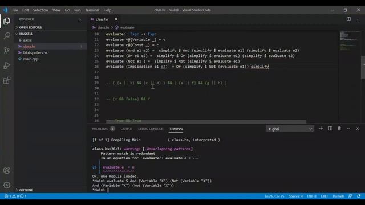Open lab4spoilers.hs in the explorer
This screenshot has width=365, height=205.
pyautogui.click(x=50, y=52)
